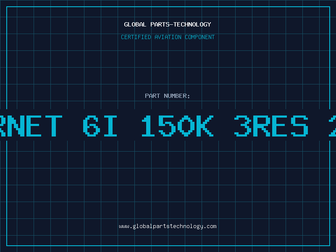Click the '3RES' part number segment
Image resolution: width=336 pixels, height=252 pixels.
tap(271, 126)
